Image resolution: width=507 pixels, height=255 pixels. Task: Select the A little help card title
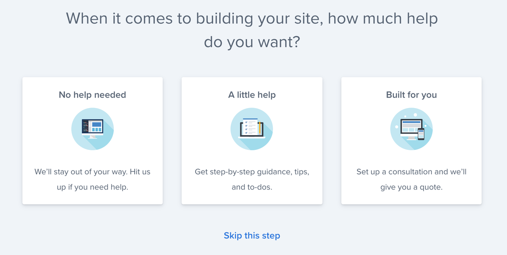(252, 95)
